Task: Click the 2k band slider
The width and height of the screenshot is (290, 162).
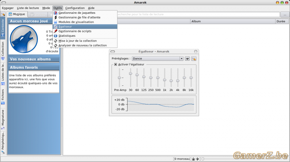Action: pos(171,78)
